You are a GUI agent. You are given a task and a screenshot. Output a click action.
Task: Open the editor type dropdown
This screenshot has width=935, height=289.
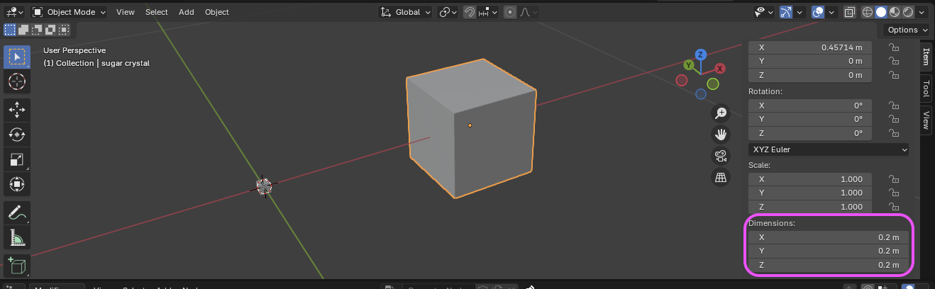[14, 12]
